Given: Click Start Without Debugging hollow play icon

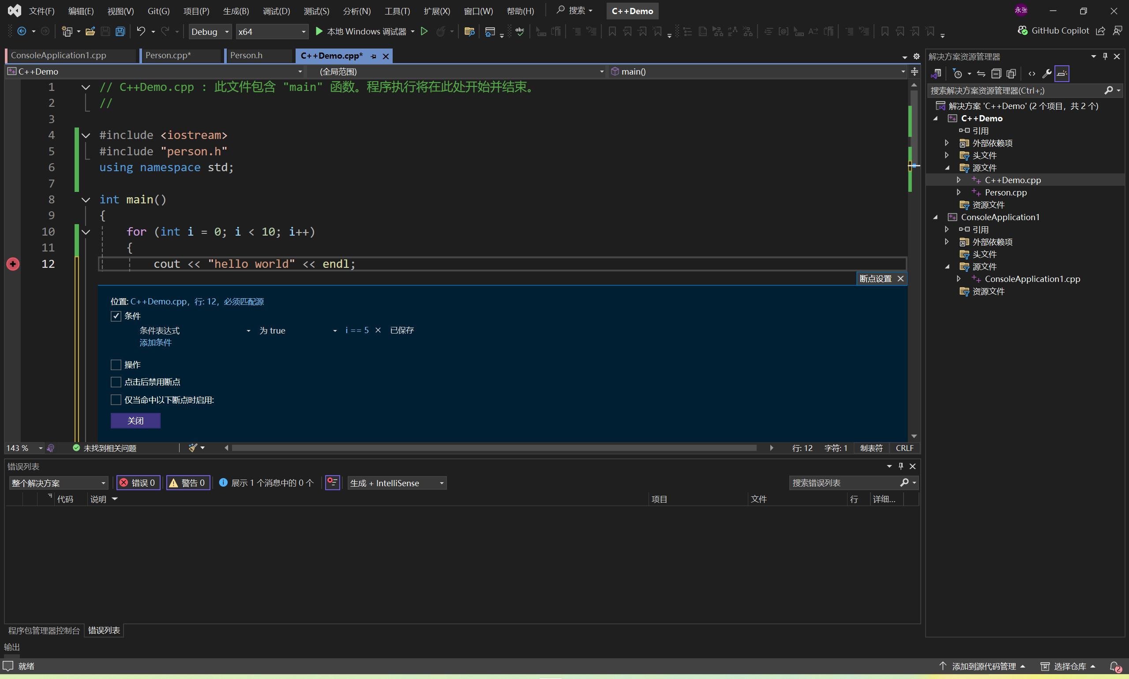Looking at the screenshot, I should [x=424, y=32].
